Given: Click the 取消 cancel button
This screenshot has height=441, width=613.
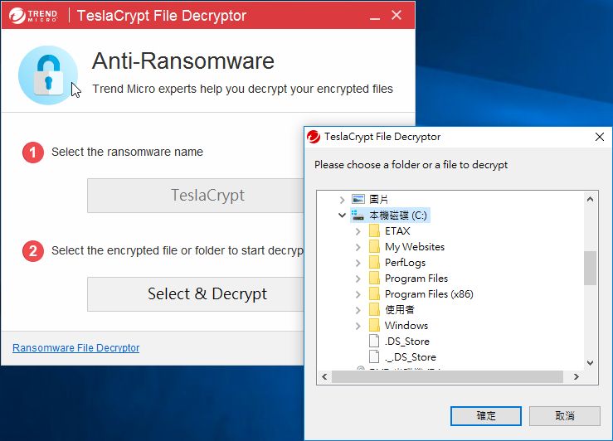Looking at the screenshot, I should point(565,415).
